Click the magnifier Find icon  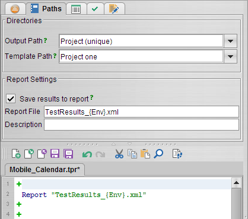(x=158, y=154)
